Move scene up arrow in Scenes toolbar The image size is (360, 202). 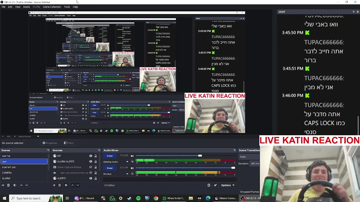click(x=21, y=185)
